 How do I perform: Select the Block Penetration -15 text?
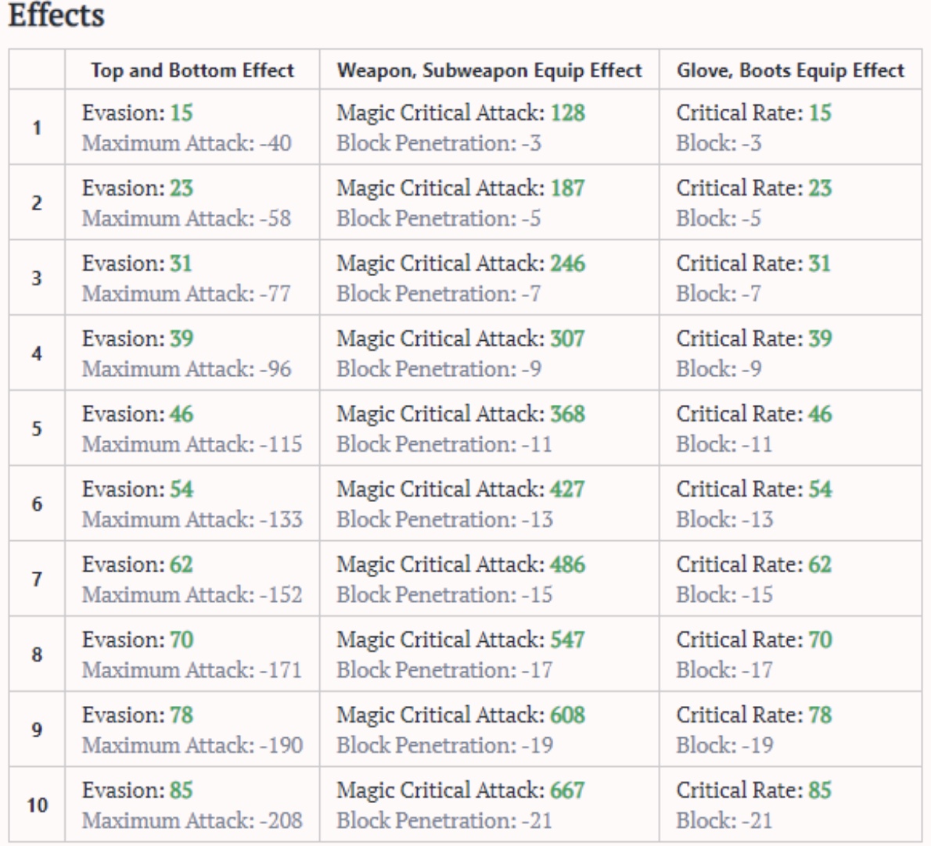444,595
